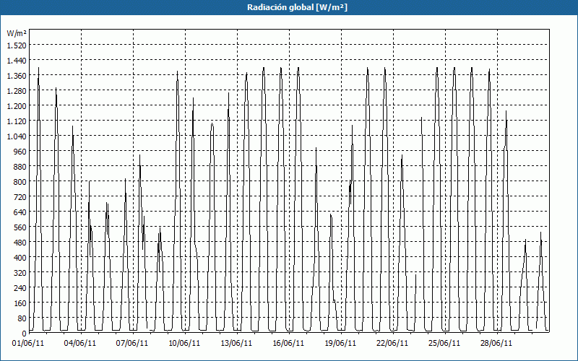Select the 10/06/11 date label

point(184,343)
